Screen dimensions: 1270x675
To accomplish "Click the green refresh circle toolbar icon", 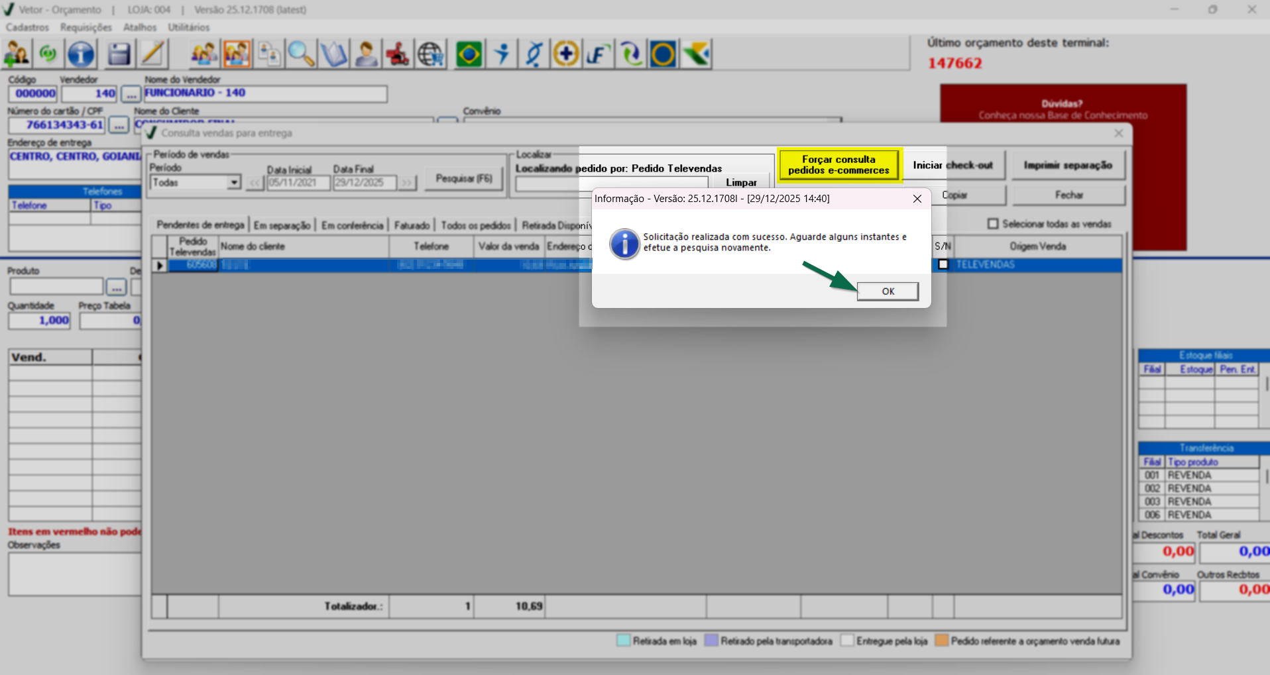I will pyautogui.click(x=48, y=54).
